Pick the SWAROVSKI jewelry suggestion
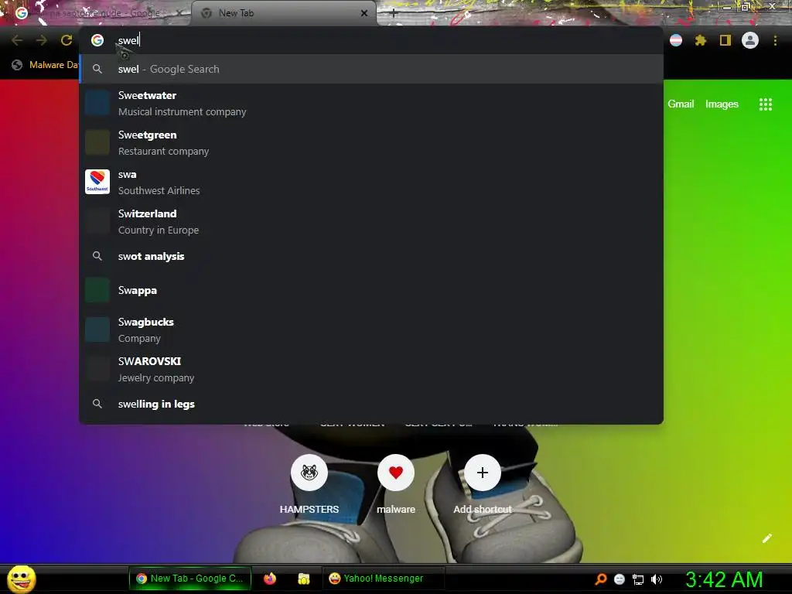This screenshot has width=792, height=594. tap(371, 369)
